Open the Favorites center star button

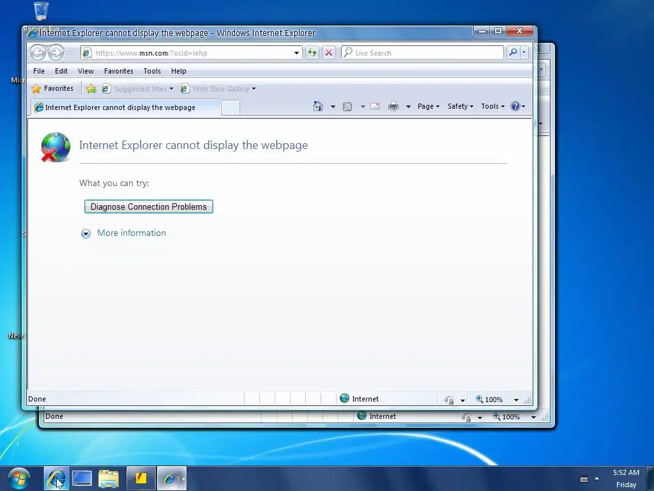(x=52, y=88)
